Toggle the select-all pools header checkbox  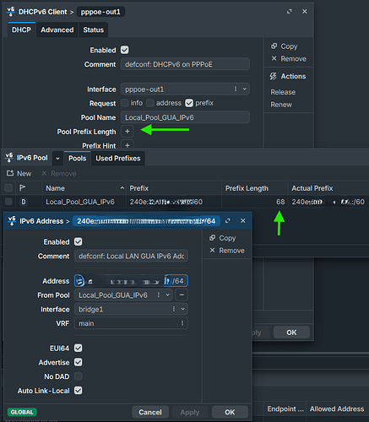tap(8, 187)
